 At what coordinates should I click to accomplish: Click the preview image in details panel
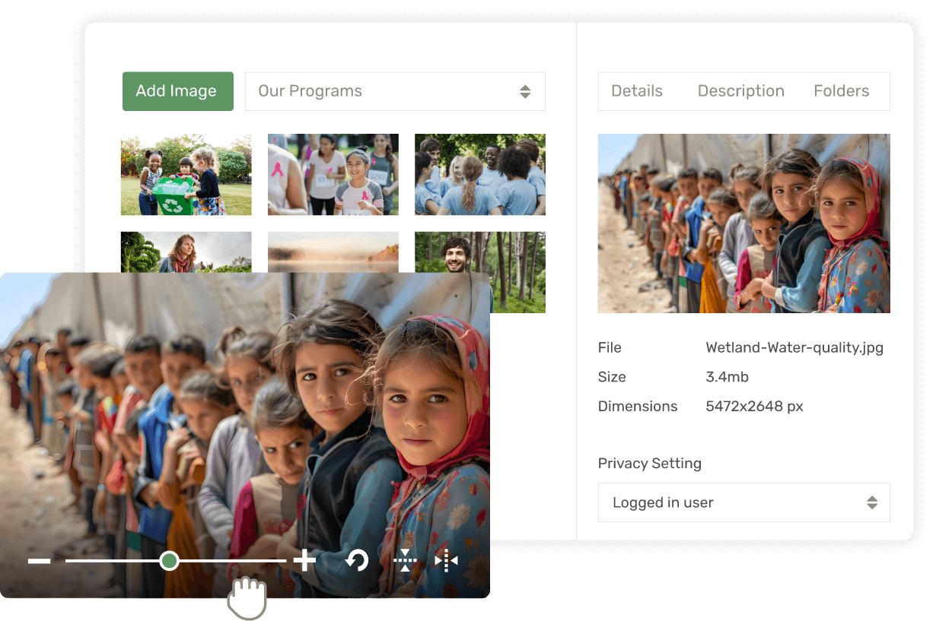[743, 223]
